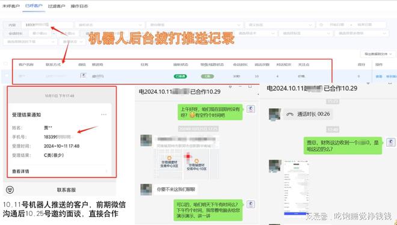Open the rightmost dropdown in the second filter row

362,33
